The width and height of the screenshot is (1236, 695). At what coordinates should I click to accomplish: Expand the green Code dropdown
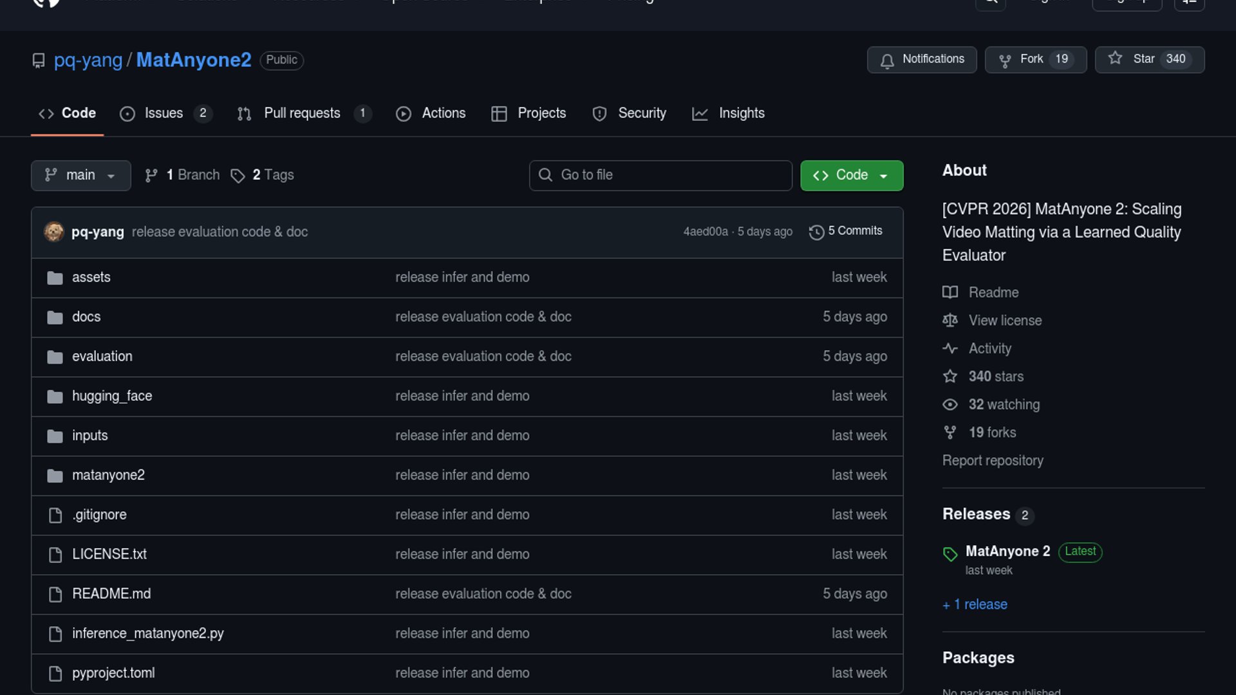tap(851, 176)
